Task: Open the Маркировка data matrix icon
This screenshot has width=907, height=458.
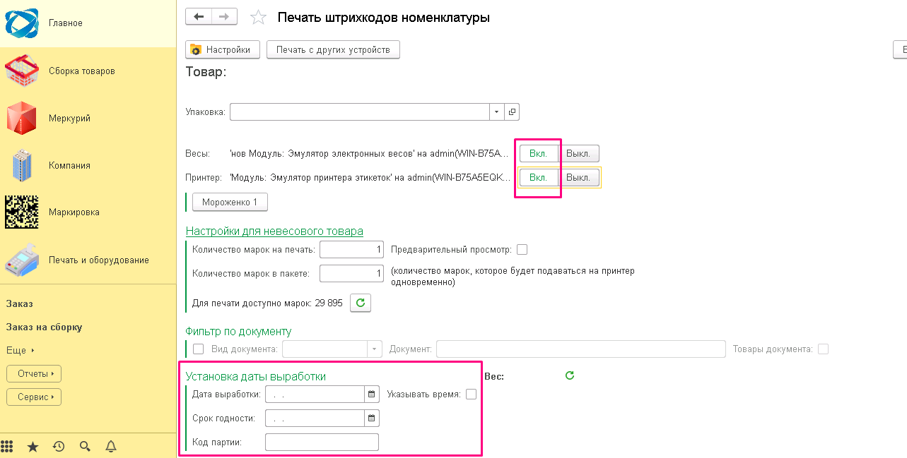Action: pos(22,212)
